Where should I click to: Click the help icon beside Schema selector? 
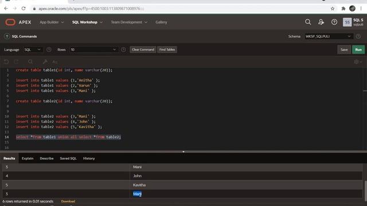click(358, 37)
